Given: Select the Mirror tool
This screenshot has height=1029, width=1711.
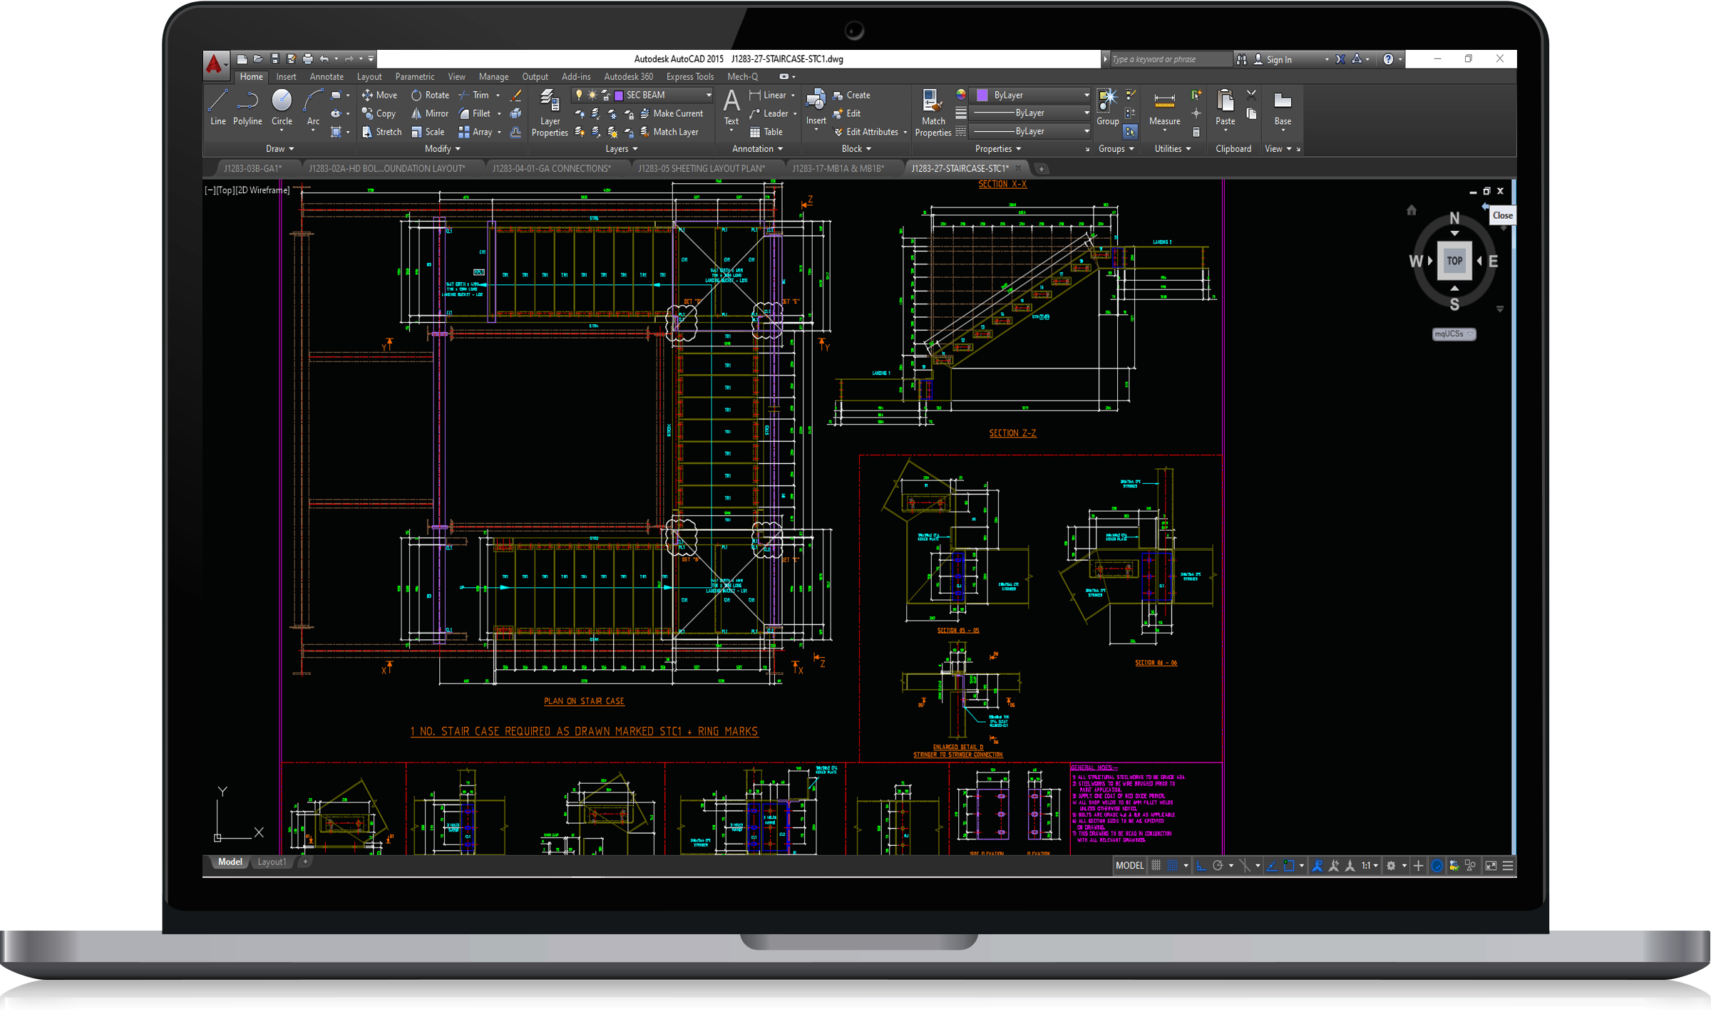Looking at the screenshot, I should (430, 113).
